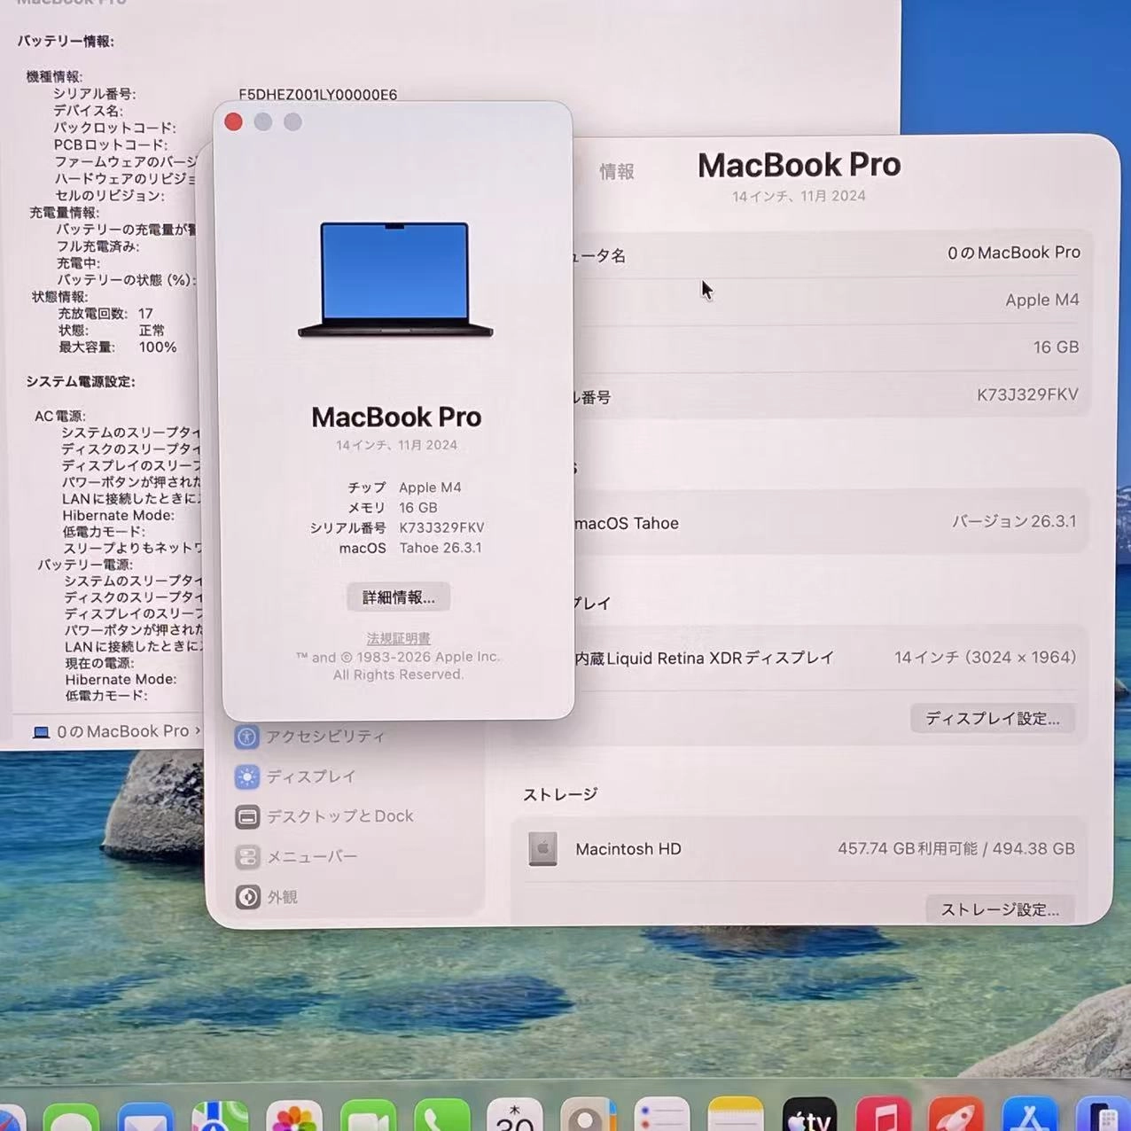Launch Maps from the Dock
The width and height of the screenshot is (1131, 1131).
click(220, 1116)
